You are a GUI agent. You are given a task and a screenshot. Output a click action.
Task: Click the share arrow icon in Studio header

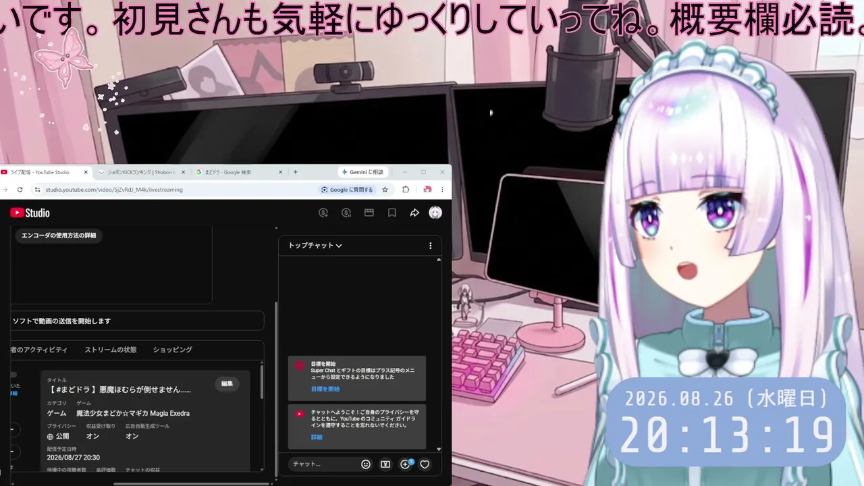pyautogui.click(x=414, y=213)
